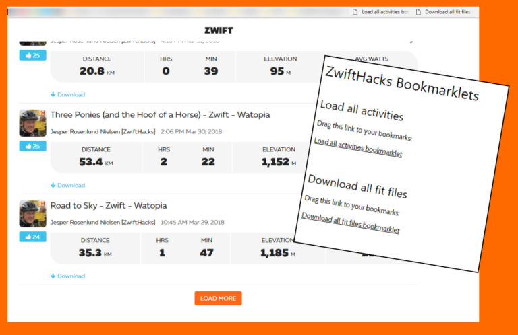Click the Download all fit files heading in overlay
The height and width of the screenshot is (335, 518).
(357, 187)
